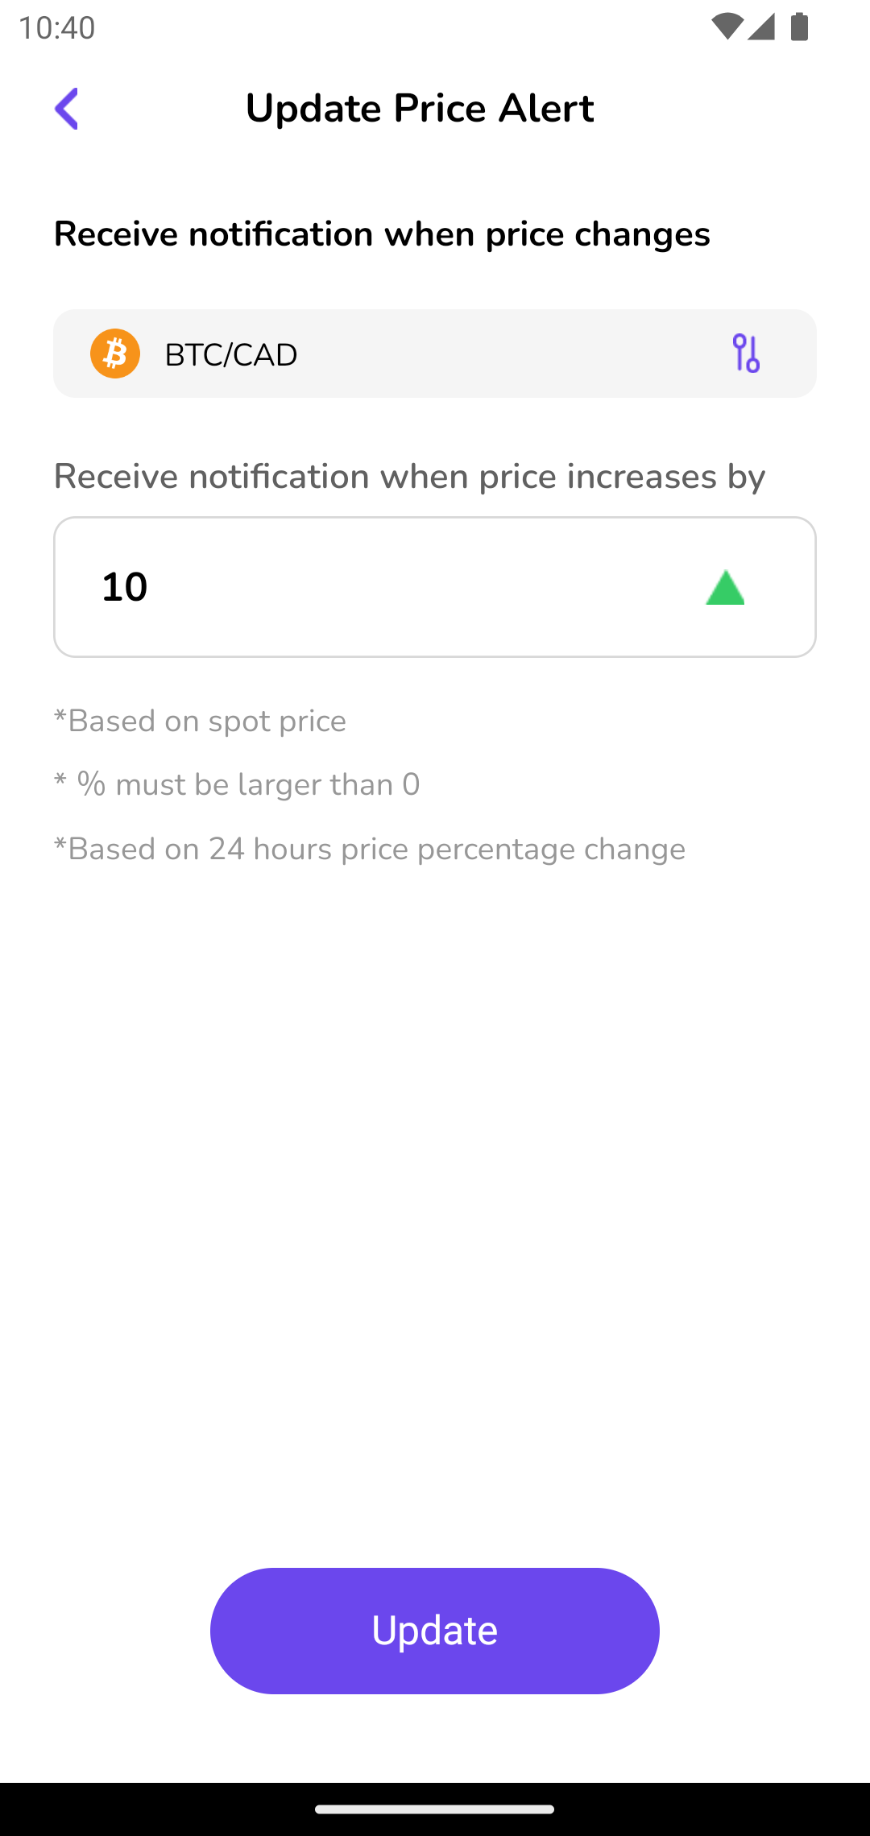The height and width of the screenshot is (1836, 870).
Task: Click the Update Price Alert title
Action: pos(420,108)
